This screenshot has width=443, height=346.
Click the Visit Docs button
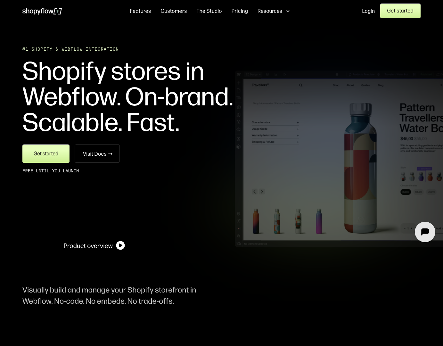coord(97,154)
